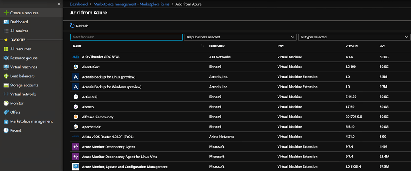Click size 57.5M cell
411x171 pixels.
384,166
